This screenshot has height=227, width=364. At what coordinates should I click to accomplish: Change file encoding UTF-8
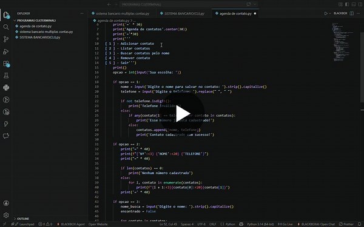tap(201, 224)
